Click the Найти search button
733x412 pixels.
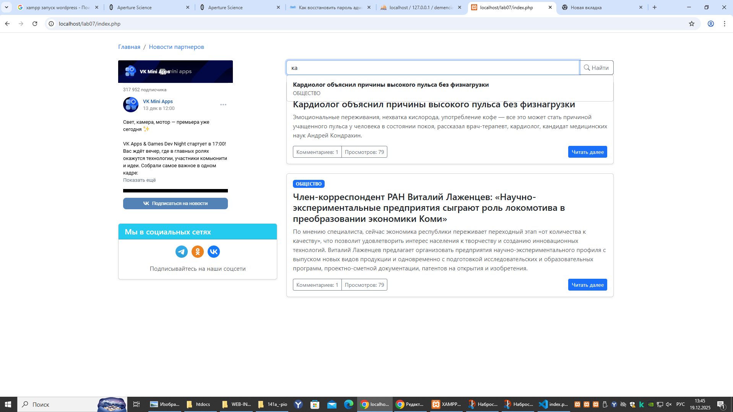(596, 68)
